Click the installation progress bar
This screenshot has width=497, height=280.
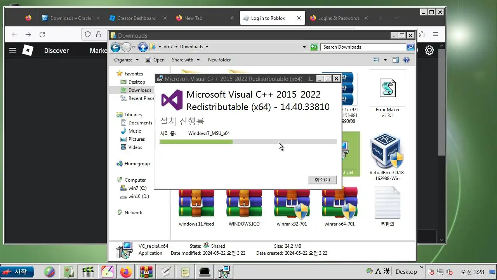[x=248, y=142]
